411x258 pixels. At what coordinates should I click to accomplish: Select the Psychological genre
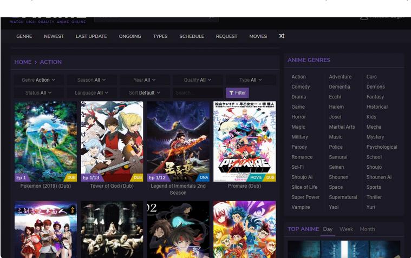[382, 147]
